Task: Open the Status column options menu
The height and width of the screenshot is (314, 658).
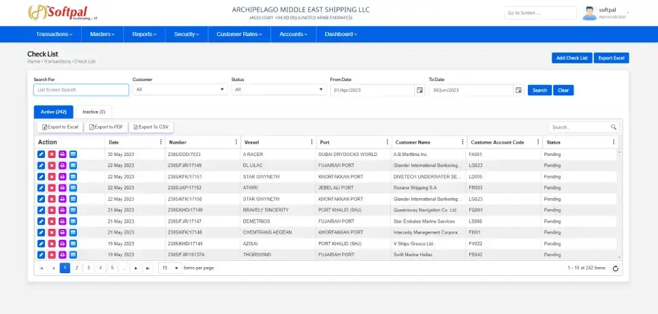Action: (x=614, y=142)
